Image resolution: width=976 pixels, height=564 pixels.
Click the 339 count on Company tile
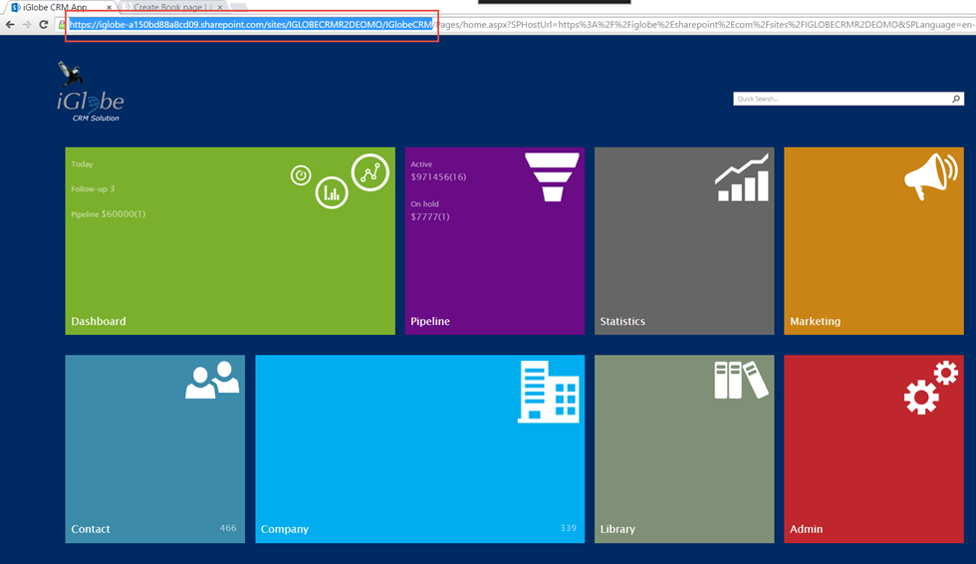coord(568,528)
